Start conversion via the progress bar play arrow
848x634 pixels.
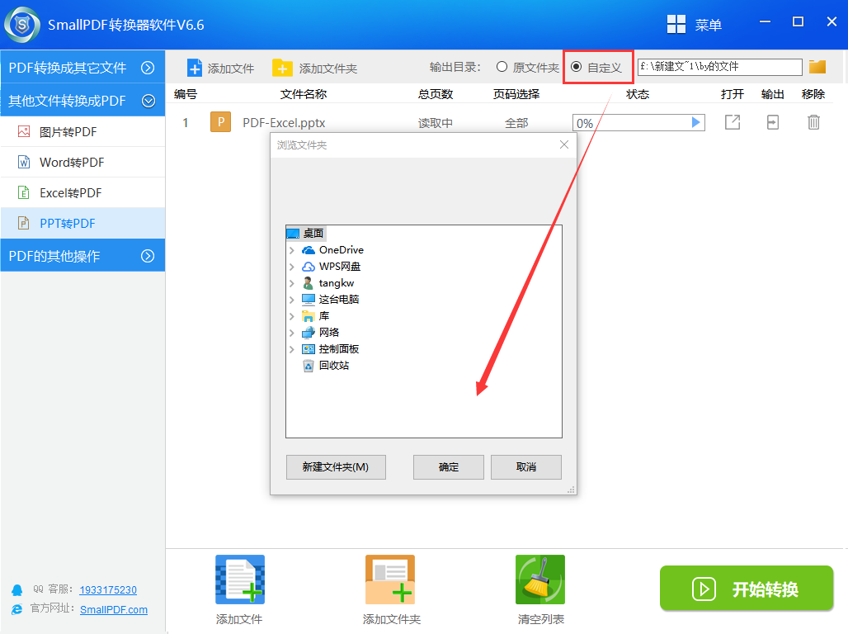click(696, 122)
